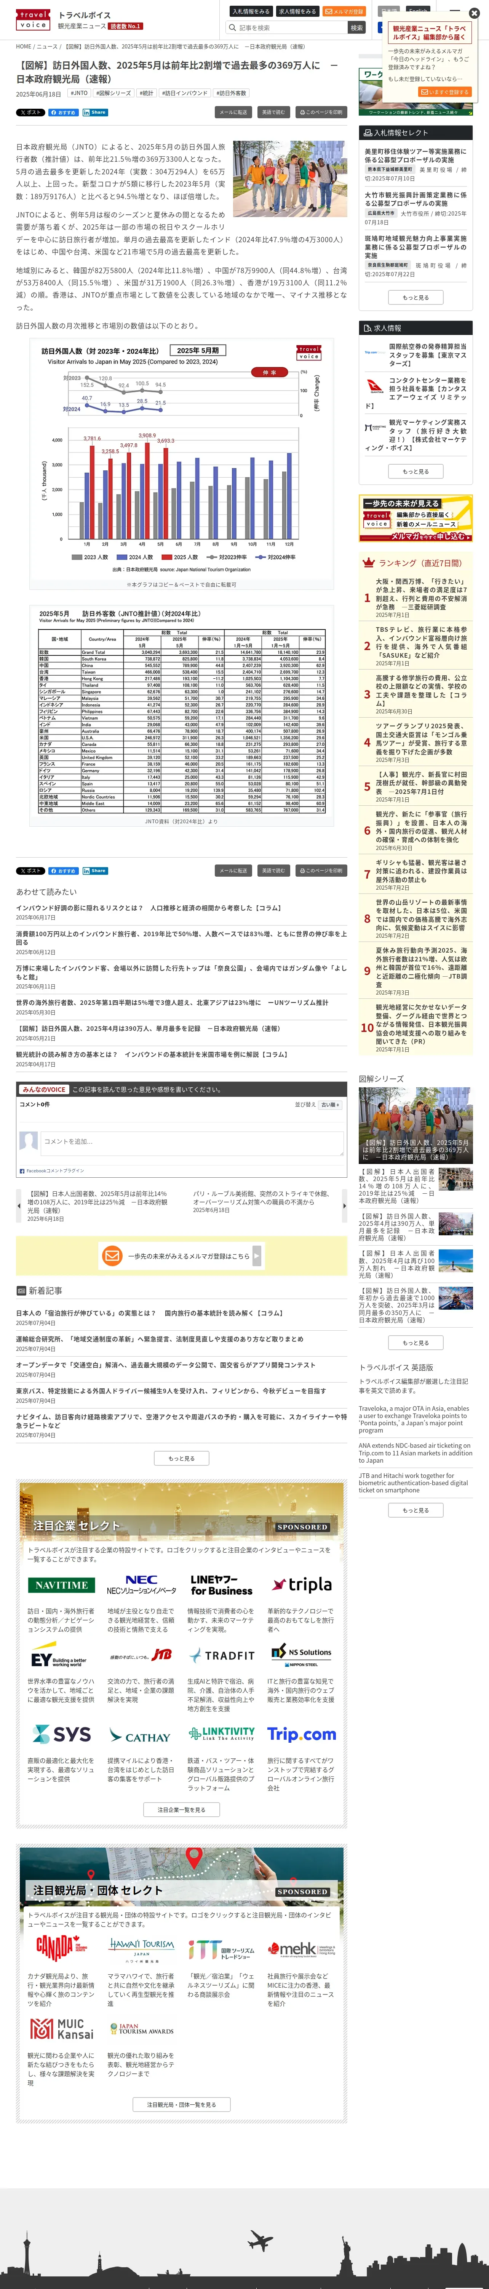The image size is (489, 2289).
Task: Go to the previous article via left arrow
Action: (x=19, y=1206)
